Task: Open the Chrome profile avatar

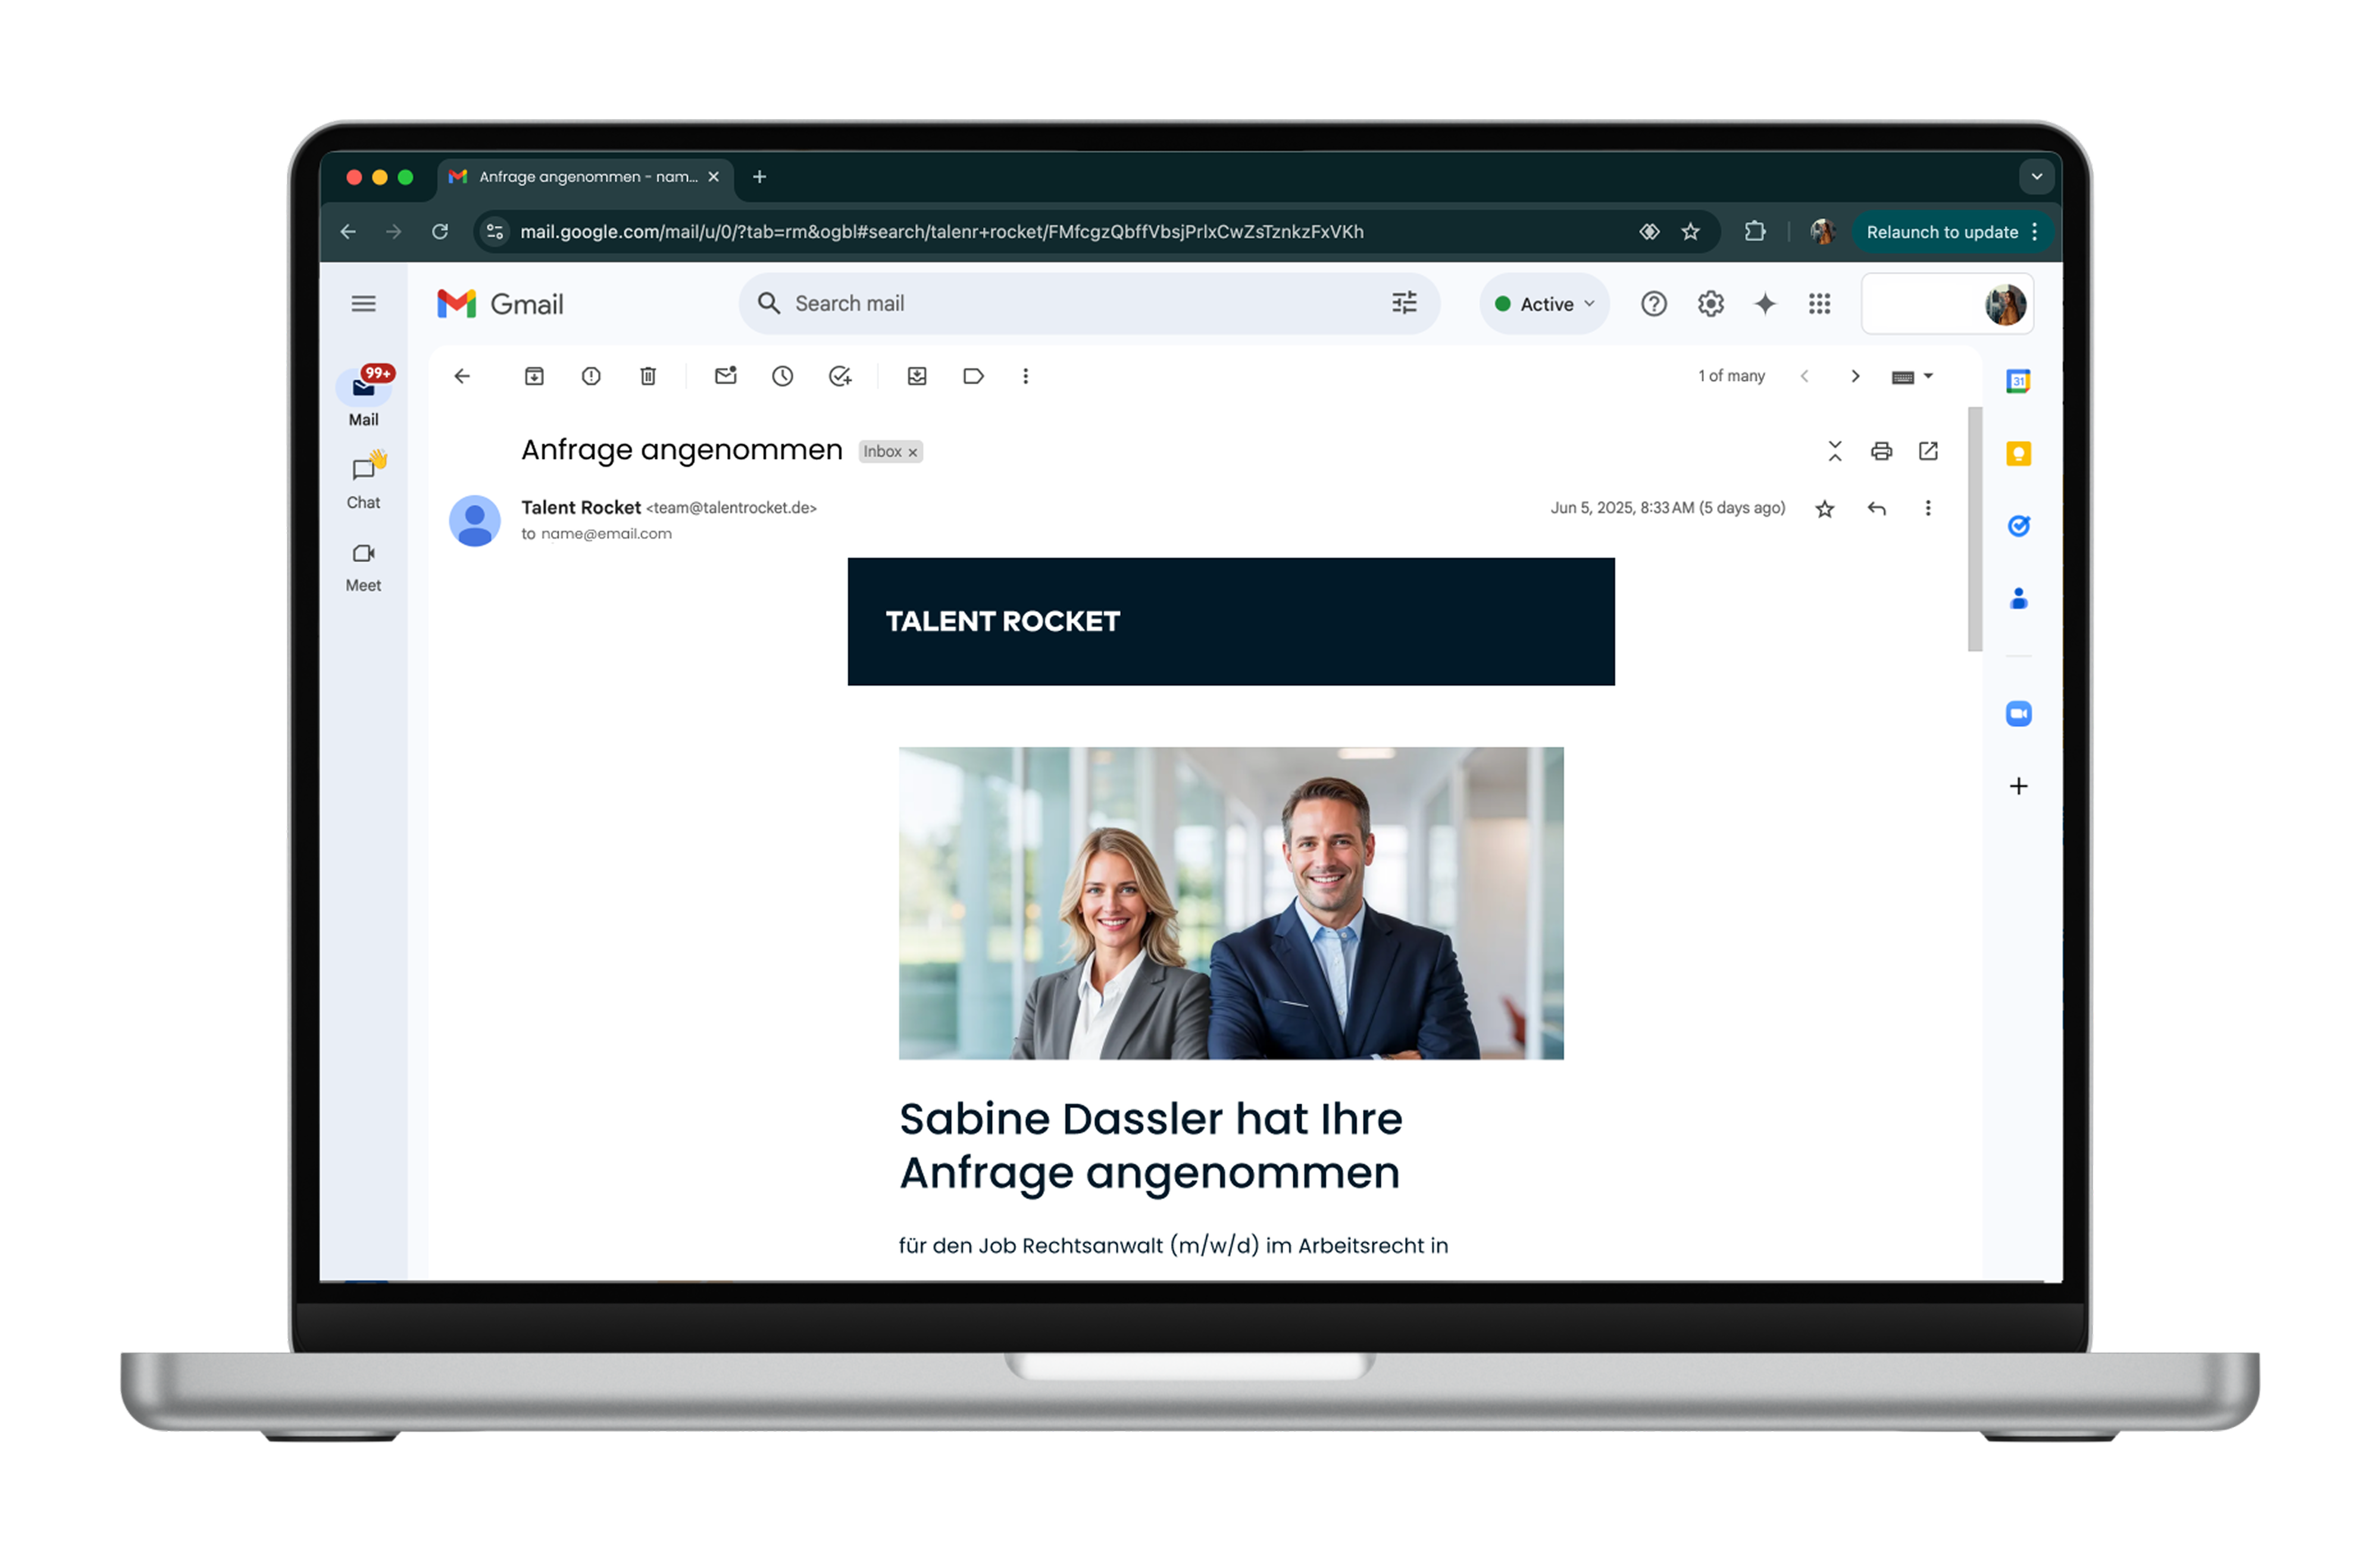Action: pyautogui.click(x=1822, y=232)
